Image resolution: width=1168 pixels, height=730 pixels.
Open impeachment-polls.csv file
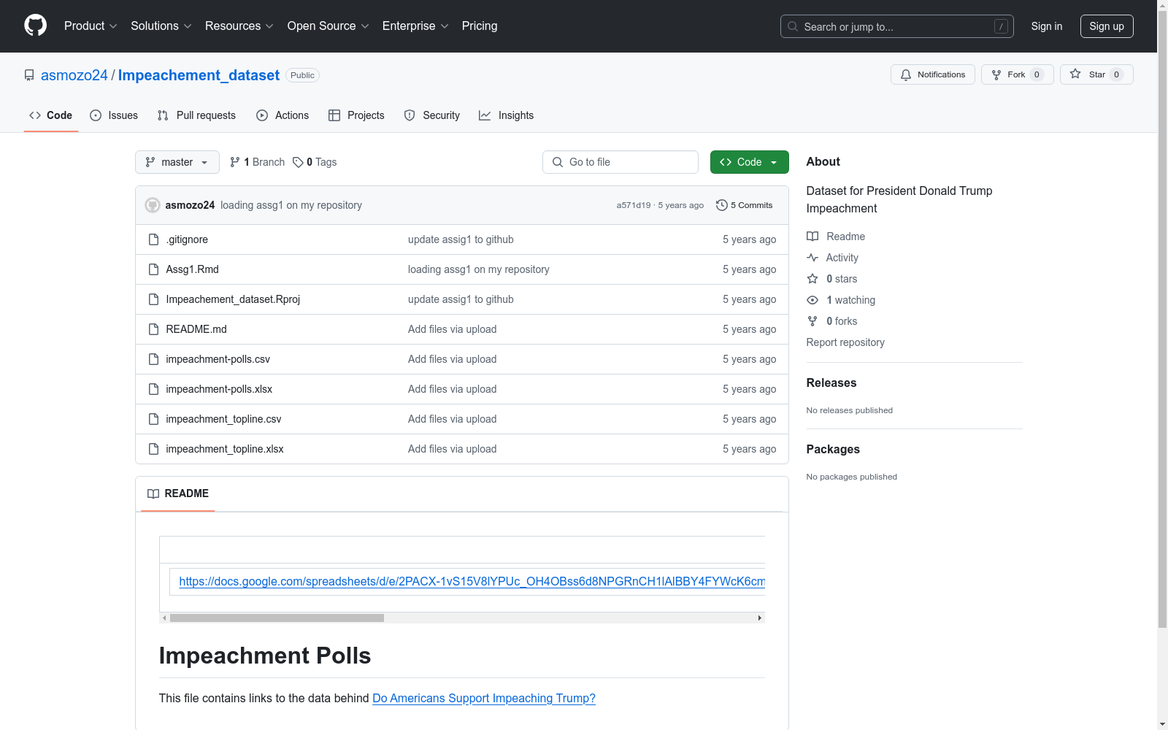coord(218,359)
